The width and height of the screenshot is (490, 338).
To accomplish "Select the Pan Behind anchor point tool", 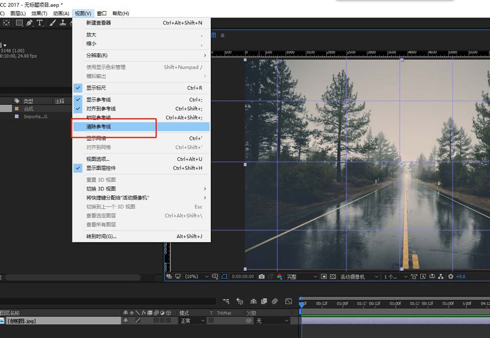I will 6,23.
